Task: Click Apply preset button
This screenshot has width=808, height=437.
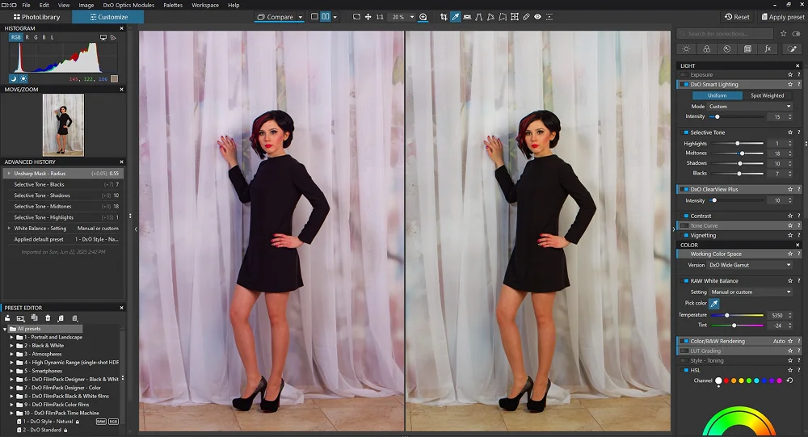Action: 782,17
